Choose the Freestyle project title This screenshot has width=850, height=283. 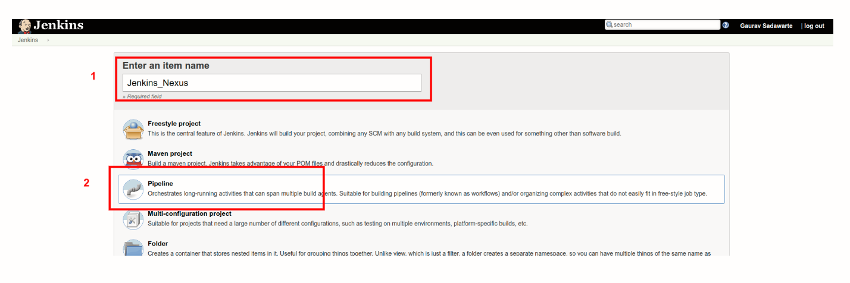pyautogui.click(x=174, y=124)
